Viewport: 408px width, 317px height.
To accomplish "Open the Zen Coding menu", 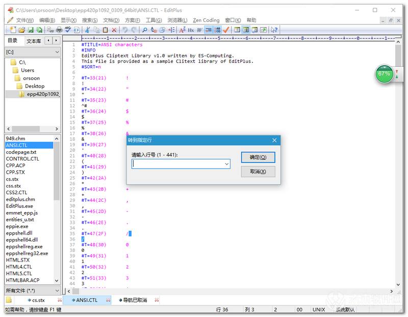I will click(206, 20).
